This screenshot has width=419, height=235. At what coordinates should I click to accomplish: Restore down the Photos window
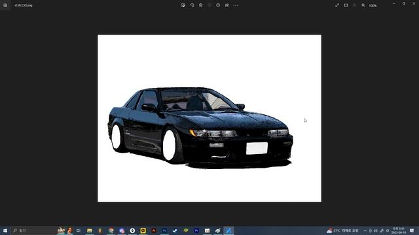click(404, 4)
